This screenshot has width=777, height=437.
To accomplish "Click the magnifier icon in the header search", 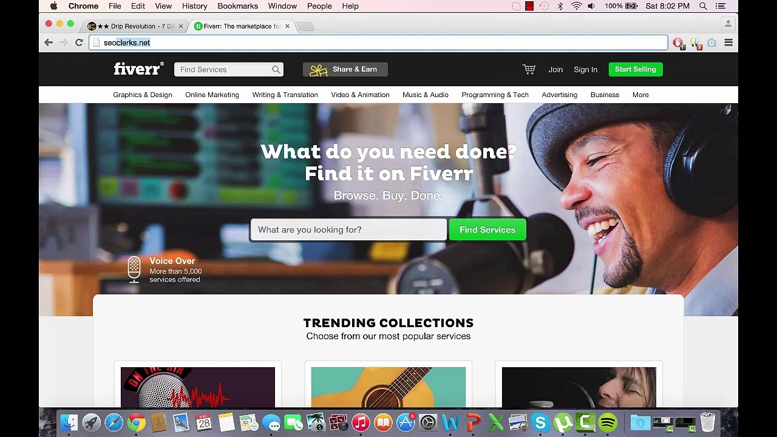I will [276, 70].
